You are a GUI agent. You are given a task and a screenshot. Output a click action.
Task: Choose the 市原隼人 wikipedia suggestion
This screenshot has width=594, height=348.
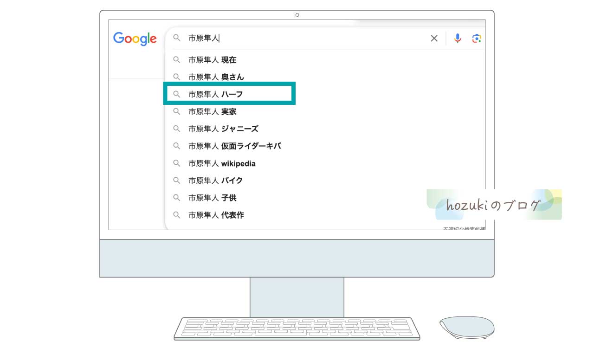[222, 163]
